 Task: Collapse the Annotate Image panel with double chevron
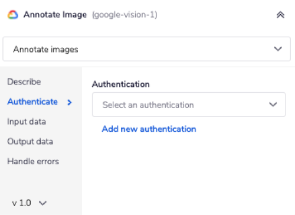coord(280,15)
